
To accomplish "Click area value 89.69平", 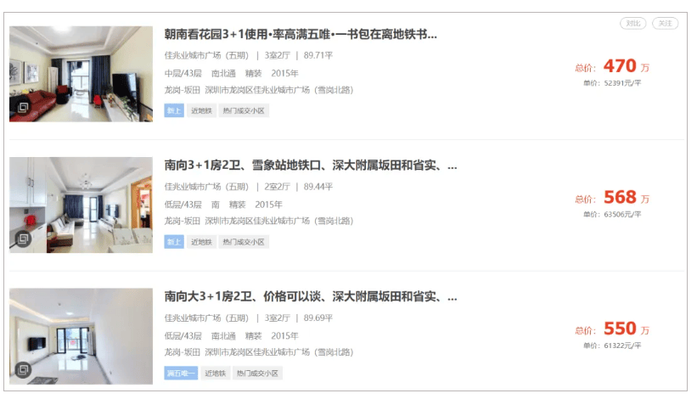I will click(x=318, y=318).
